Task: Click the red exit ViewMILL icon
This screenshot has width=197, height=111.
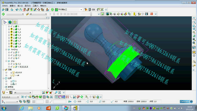Action: tap(152, 14)
